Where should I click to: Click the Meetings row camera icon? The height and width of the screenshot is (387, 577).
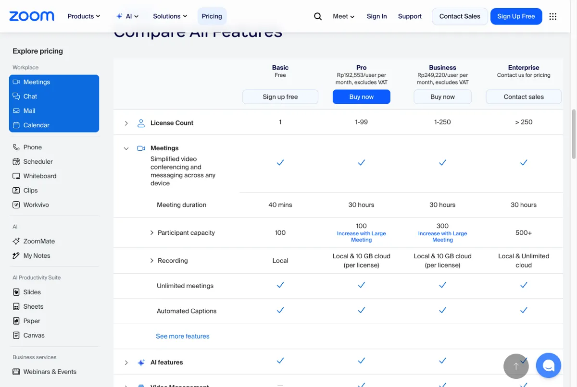click(141, 148)
